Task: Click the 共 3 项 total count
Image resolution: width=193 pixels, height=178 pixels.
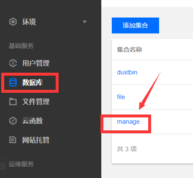Action: tap(127, 149)
